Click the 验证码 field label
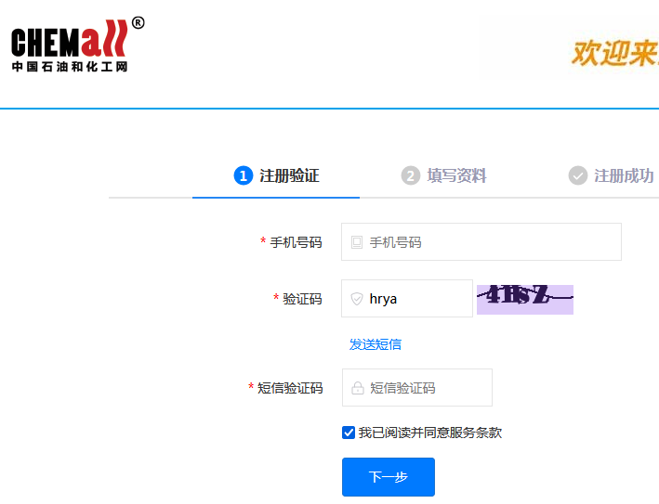The width and height of the screenshot is (659, 504). pyautogui.click(x=302, y=299)
